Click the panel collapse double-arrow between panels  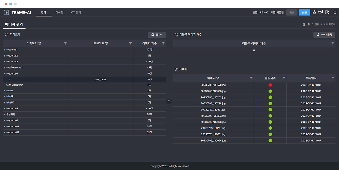point(169,101)
